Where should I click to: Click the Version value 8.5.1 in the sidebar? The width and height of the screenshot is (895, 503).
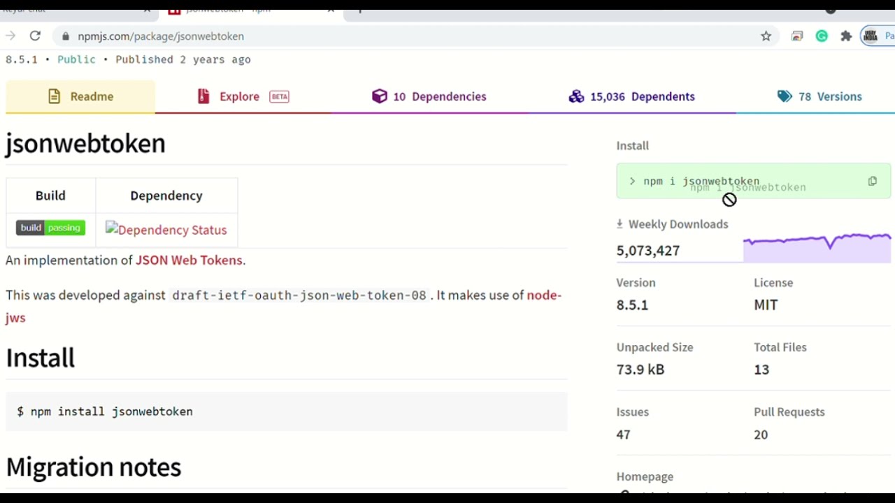632,305
